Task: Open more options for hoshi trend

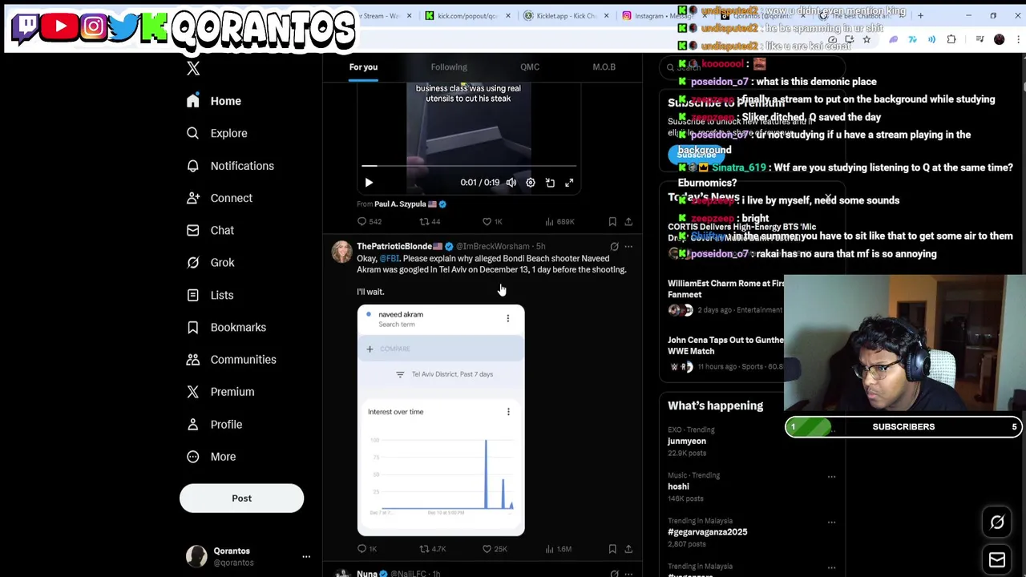Action: click(x=831, y=477)
